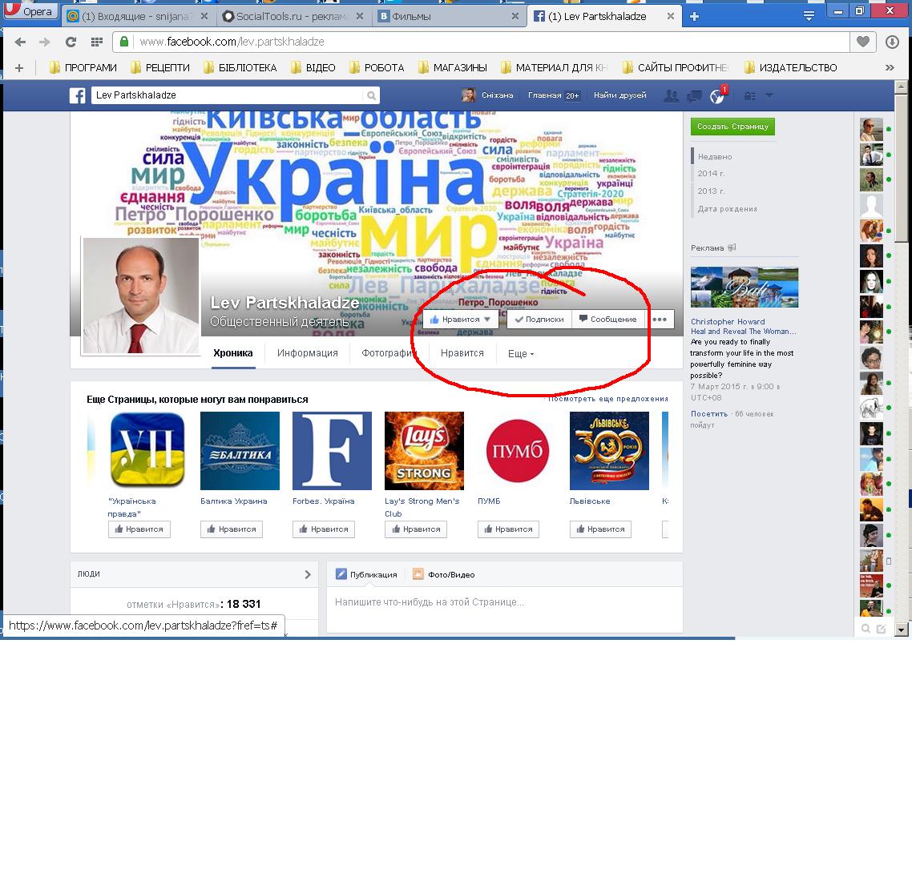
Task: Open the three-dots more actions button
Action: click(x=660, y=319)
